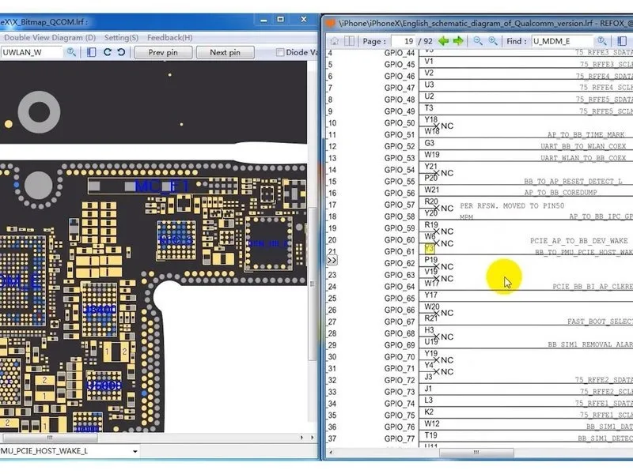Image resolution: width=633 pixels, height=474 pixels.
Task: Maximize the bitmap window
Action: click(x=281, y=19)
